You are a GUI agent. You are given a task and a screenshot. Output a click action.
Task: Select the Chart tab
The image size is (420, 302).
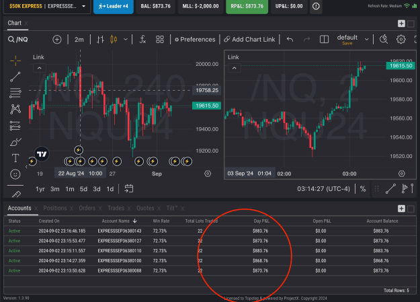15,23
